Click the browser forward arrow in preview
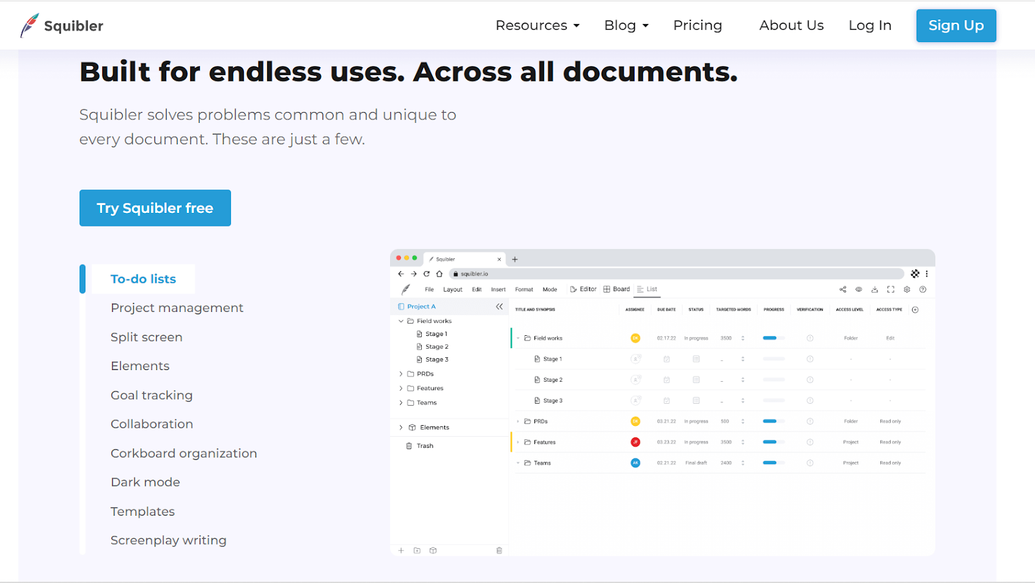1035x583 pixels. 413,274
